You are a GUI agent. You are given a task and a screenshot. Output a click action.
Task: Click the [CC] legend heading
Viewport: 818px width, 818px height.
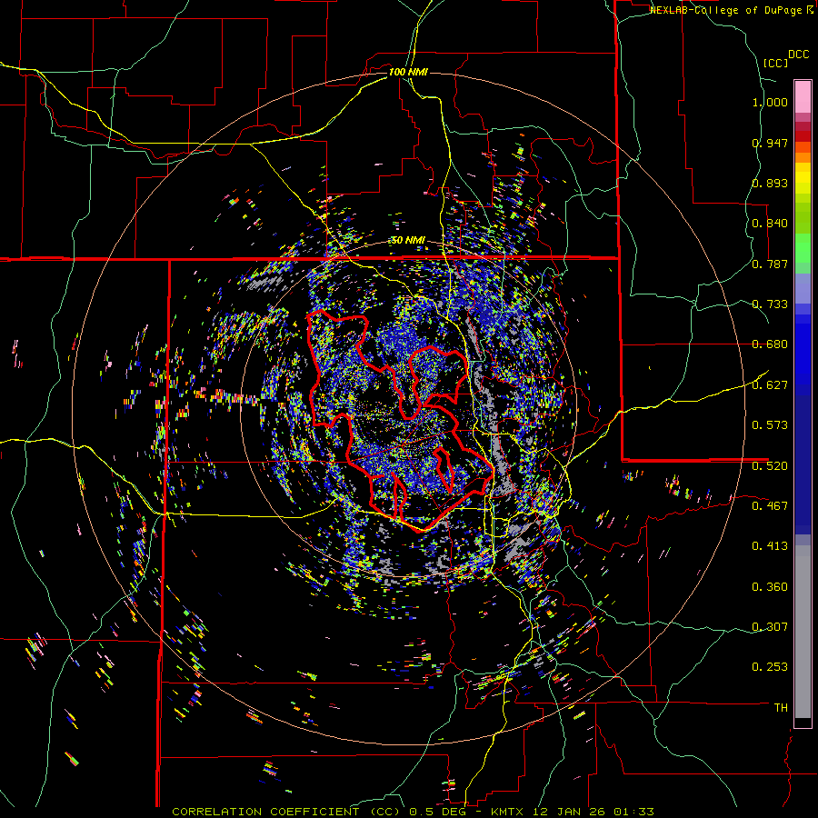pyautogui.click(x=775, y=63)
